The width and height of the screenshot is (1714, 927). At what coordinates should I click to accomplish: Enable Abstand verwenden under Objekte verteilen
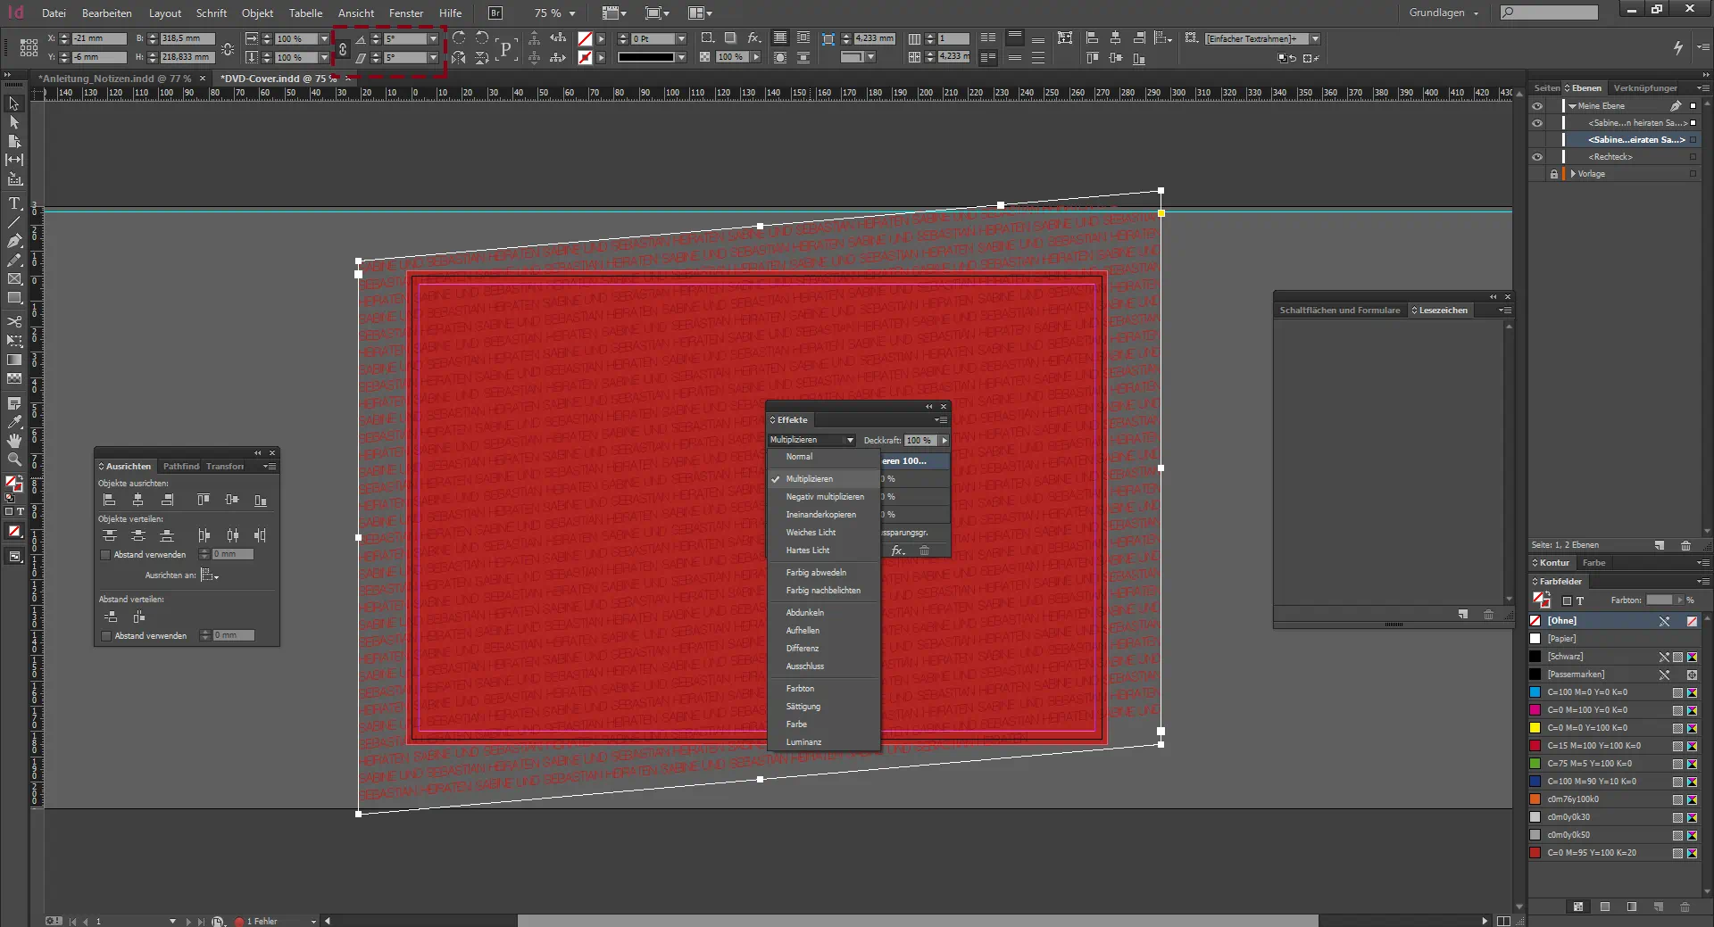[105, 555]
